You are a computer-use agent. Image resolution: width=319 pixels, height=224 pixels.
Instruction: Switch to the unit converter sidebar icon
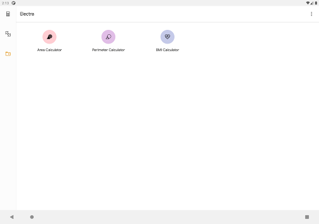8,34
